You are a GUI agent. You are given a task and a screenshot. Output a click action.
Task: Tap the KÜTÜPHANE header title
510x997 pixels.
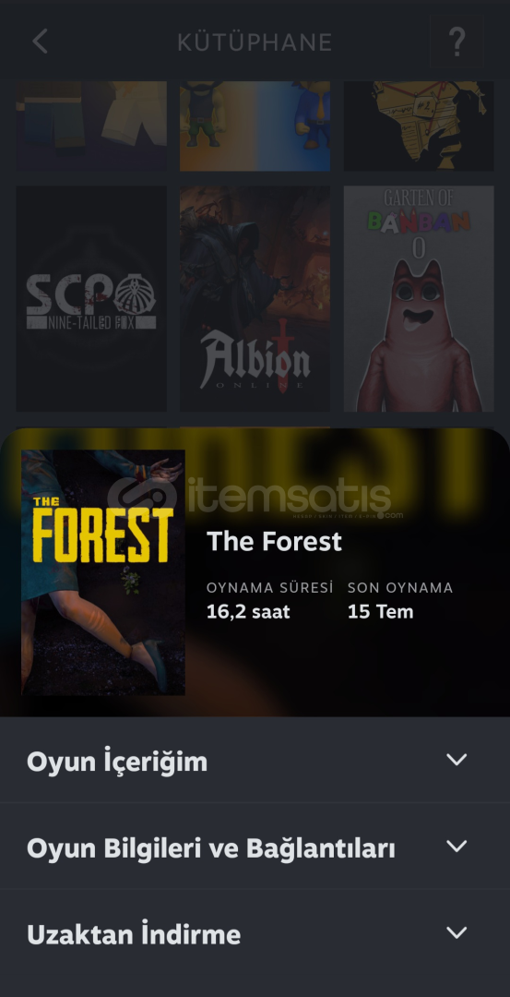(x=255, y=42)
